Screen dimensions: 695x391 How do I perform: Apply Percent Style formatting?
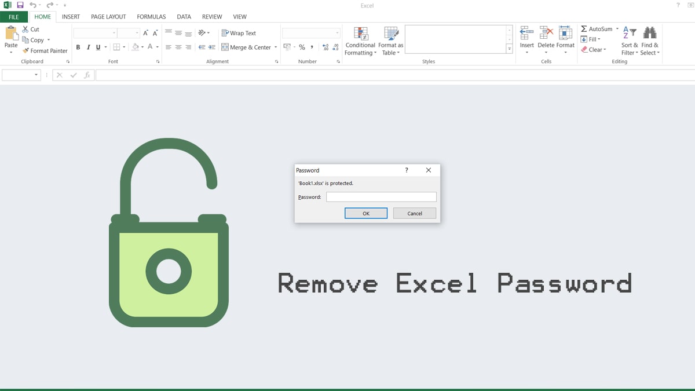302,47
